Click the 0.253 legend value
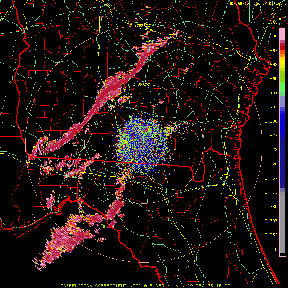The width and height of the screenshot is (288, 288). 271,235
